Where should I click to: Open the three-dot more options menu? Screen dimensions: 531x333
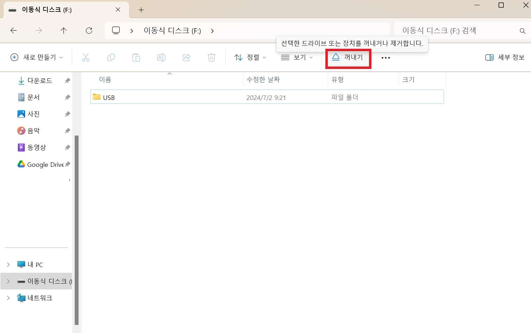click(x=386, y=58)
